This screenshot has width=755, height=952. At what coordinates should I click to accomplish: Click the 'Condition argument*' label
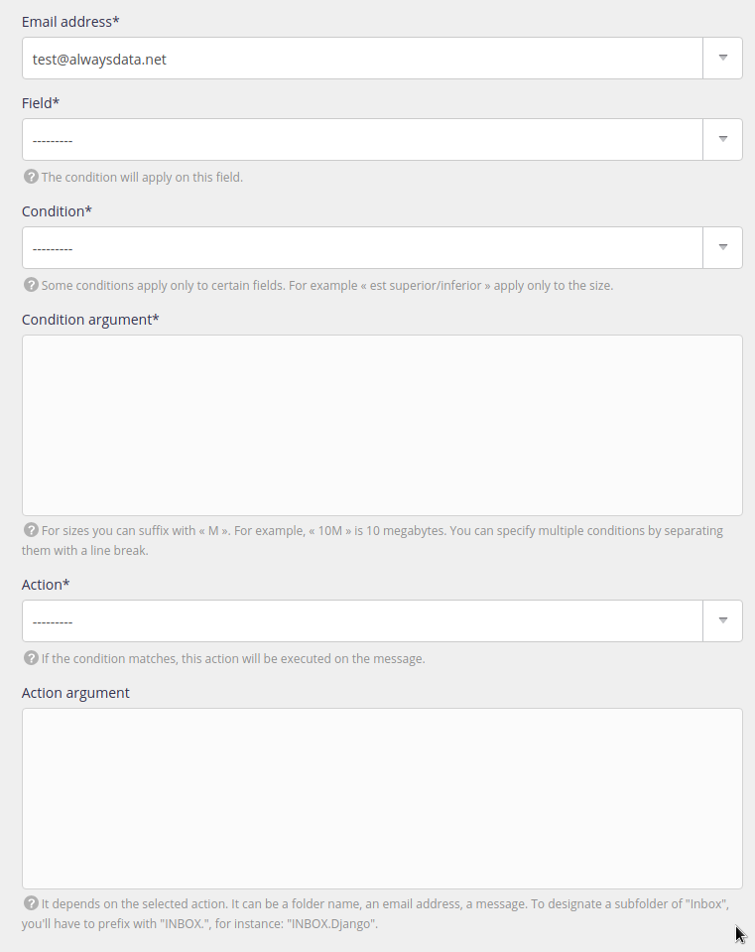[x=90, y=320]
